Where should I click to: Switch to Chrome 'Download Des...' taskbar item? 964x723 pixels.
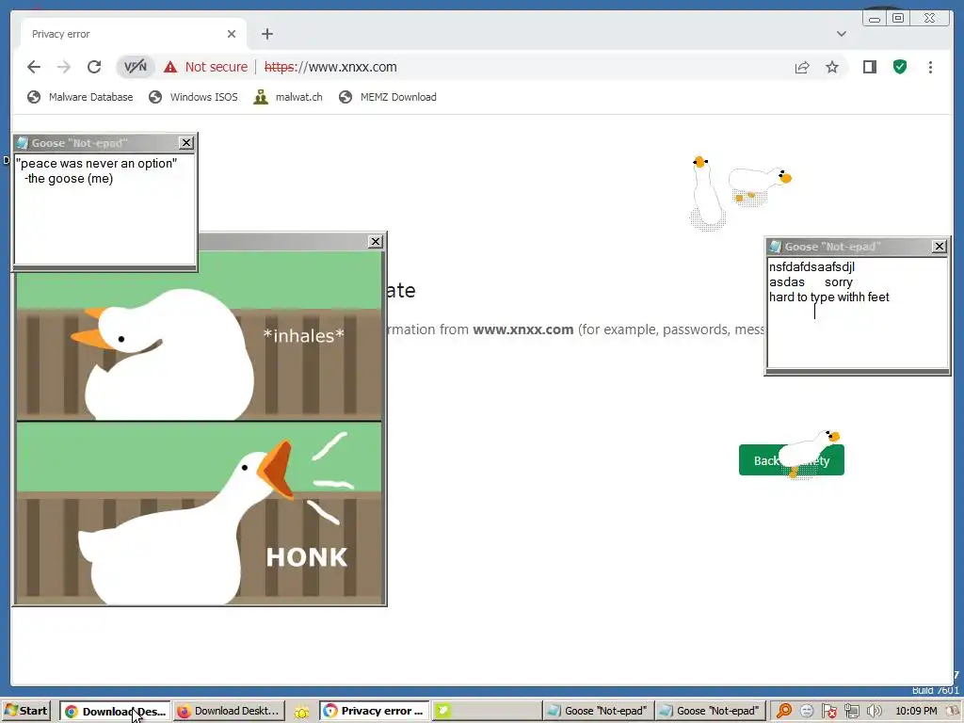115,712
